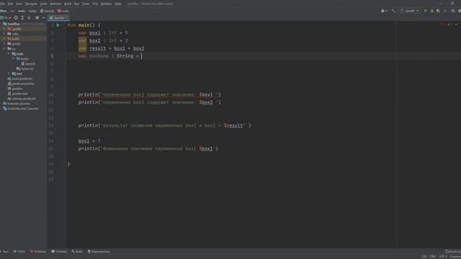Click the Sand.kt breadcrumb in the navigation bar
Screen dimensions: 461x259
tap(48, 11)
